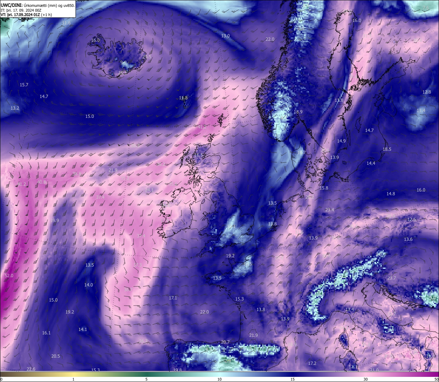Click the 'IT: þri. 17. 09. 2024 00Z' line
This screenshot has width=439, height=382.
21,10
